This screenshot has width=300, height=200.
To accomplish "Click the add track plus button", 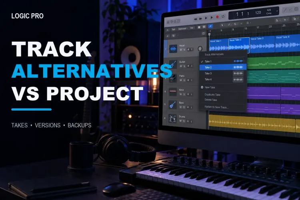I will 168,36.
